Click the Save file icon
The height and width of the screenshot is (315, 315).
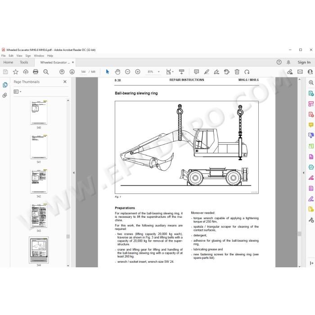pyautogui.click(x=5, y=72)
